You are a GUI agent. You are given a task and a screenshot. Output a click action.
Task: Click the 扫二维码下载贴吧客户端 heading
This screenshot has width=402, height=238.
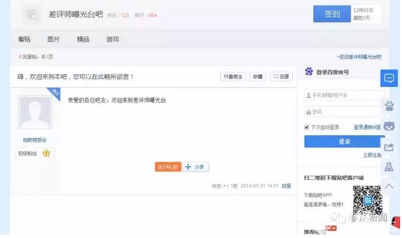pyautogui.click(x=334, y=178)
